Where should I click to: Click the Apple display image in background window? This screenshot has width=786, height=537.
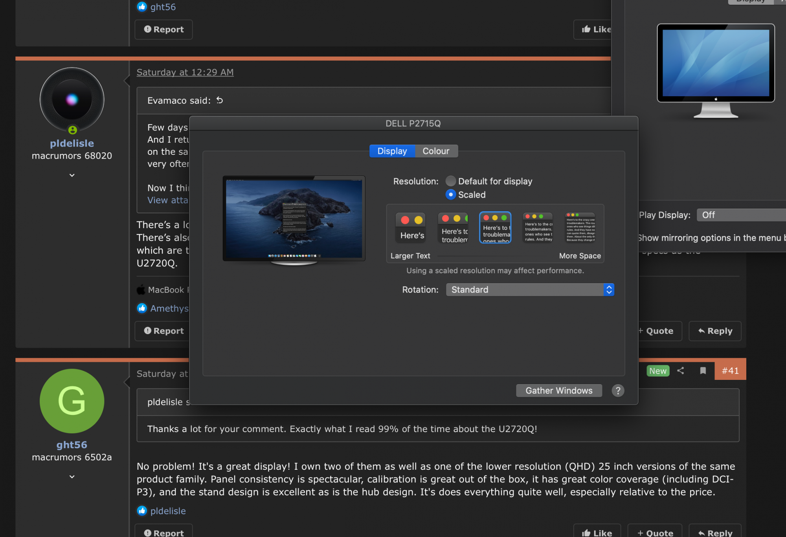coord(716,71)
